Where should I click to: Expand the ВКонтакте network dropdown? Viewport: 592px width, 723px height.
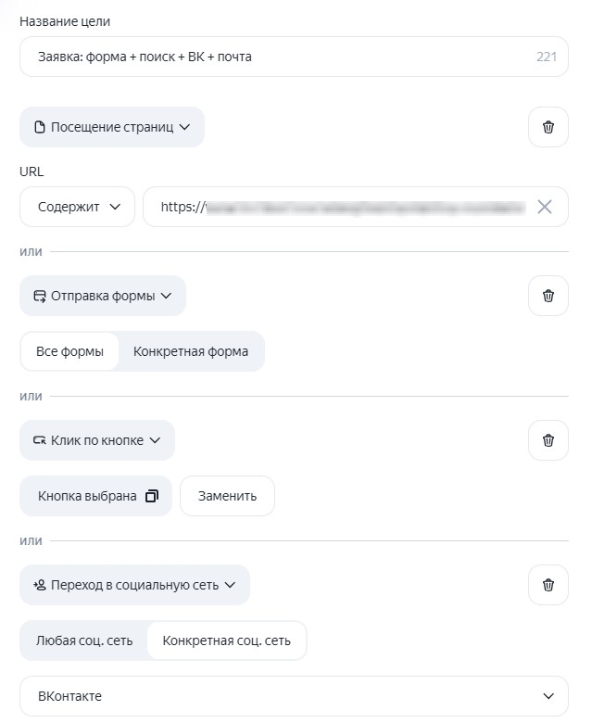[x=294, y=696]
